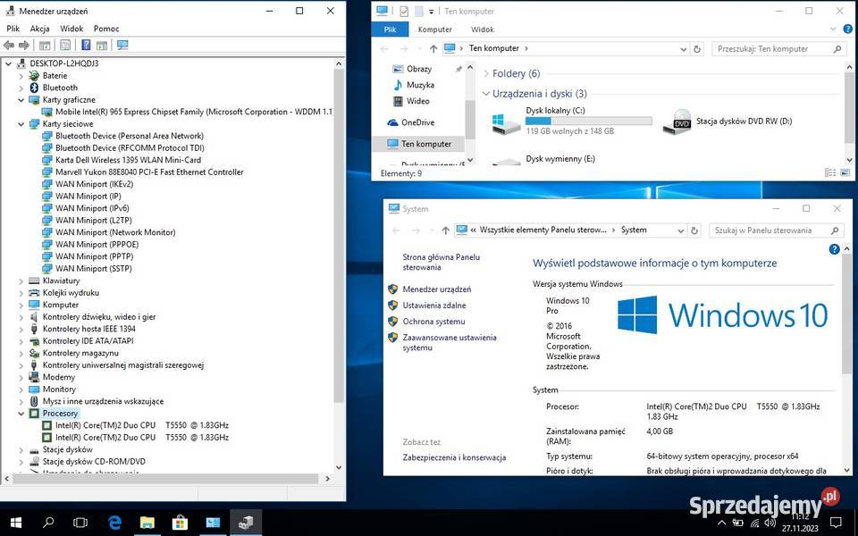Open the blue Plik tab in Ten komputer
858x536 pixels.
click(x=390, y=29)
